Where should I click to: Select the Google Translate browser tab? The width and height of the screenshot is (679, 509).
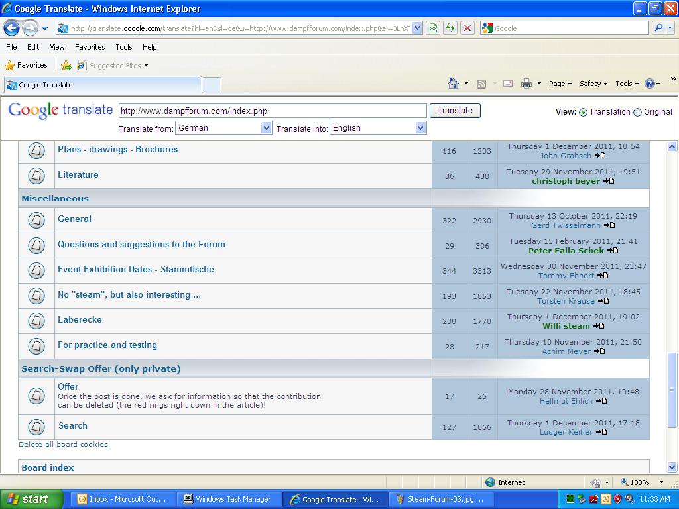pyautogui.click(x=103, y=85)
